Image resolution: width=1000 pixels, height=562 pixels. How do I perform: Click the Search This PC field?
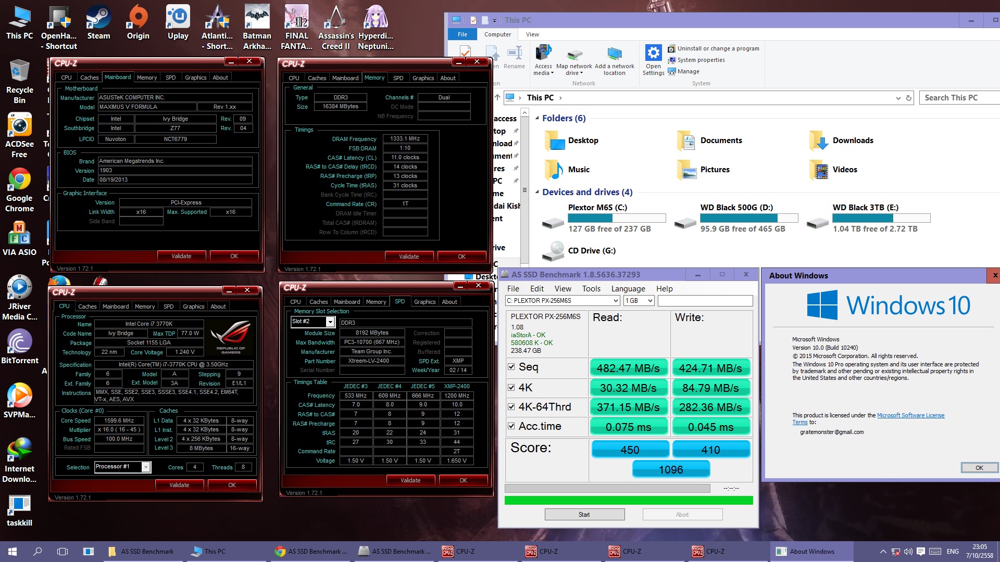click(958, 98)
